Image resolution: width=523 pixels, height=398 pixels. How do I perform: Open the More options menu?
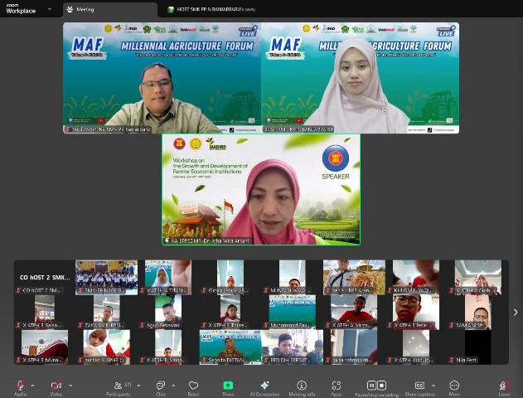[454, 386]
